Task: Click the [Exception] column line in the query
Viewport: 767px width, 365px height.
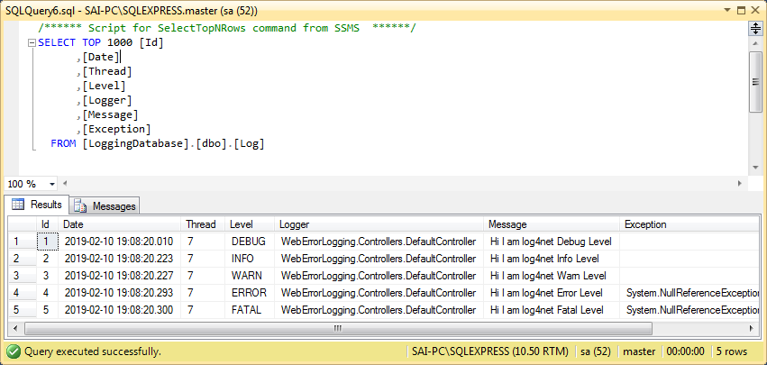Action: (114, 130)
